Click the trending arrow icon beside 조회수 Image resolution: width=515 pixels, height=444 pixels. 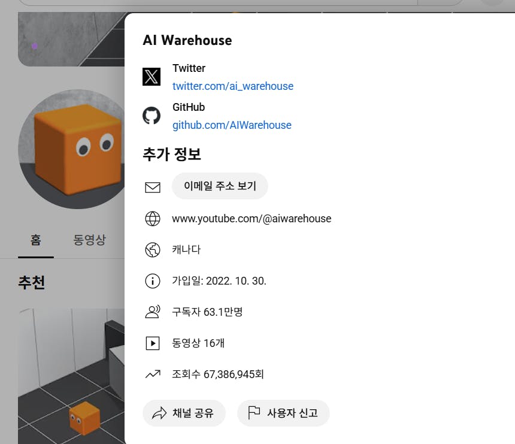point(152,374)
